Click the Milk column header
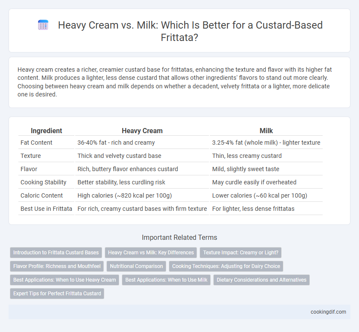 point(266,131)
